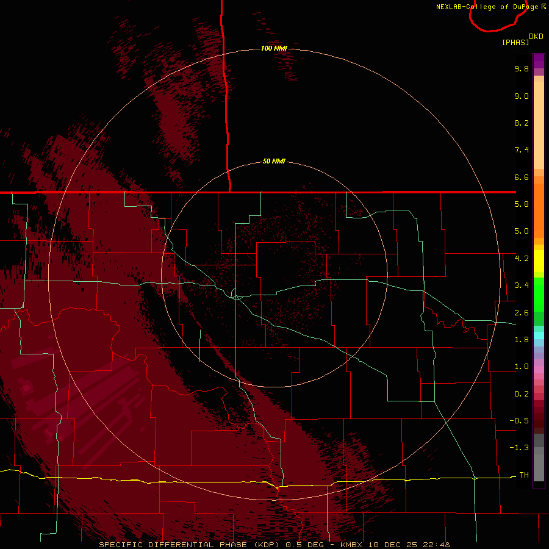Click the 0.2 scale label
Viewport: 549px width, 549px height.
pyautogui.click(x=522, y=394)
